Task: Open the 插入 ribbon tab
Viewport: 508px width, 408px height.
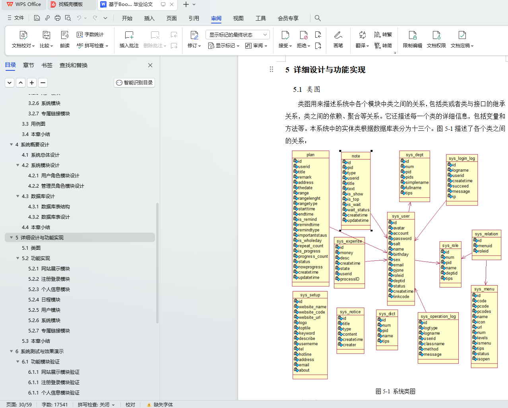Action: pos(149,18)
